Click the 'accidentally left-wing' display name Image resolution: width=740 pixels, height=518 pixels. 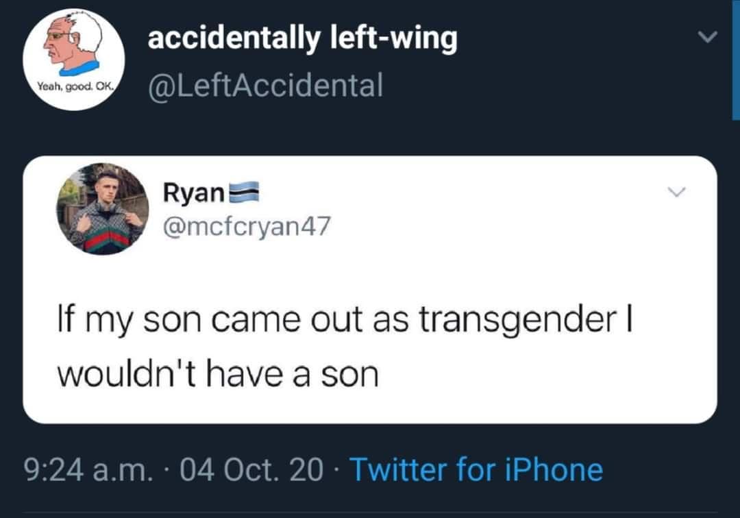click(302, 39)
